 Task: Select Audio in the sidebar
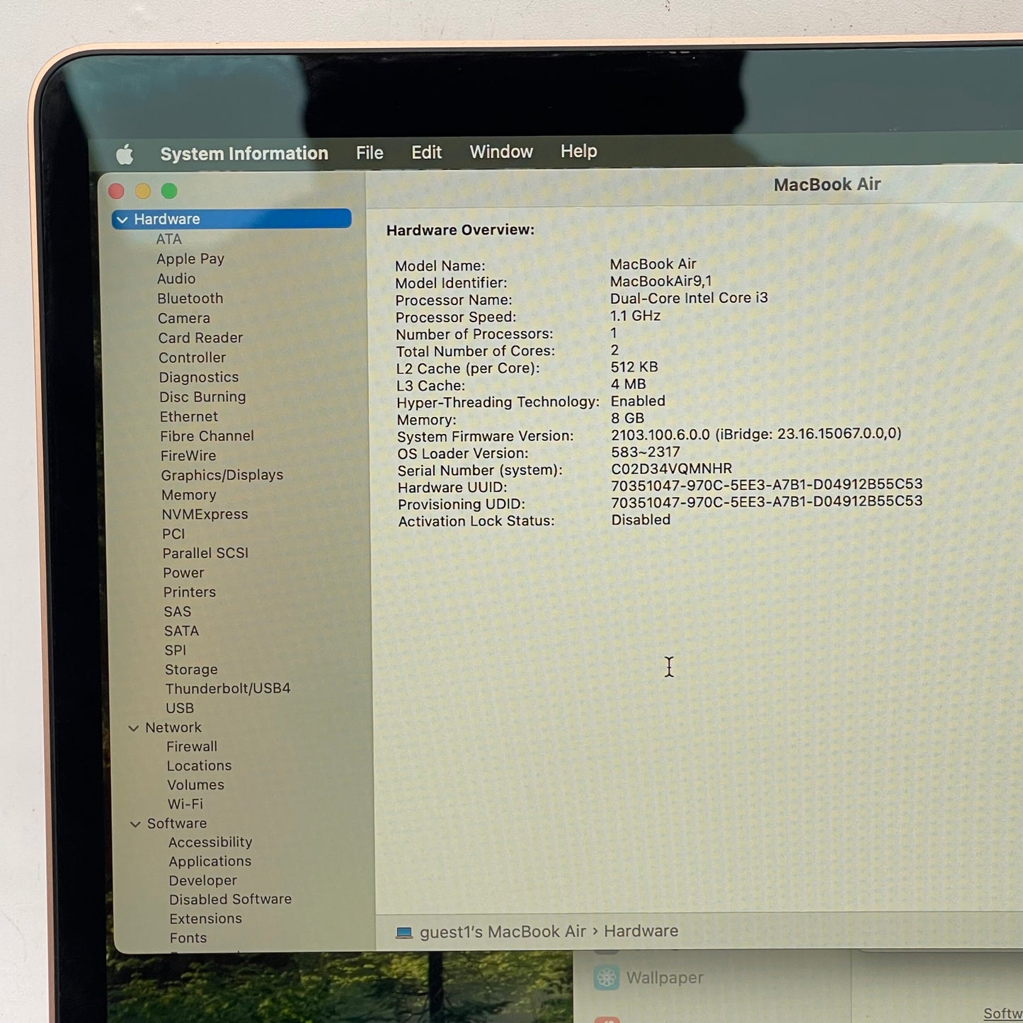[176, 279]
